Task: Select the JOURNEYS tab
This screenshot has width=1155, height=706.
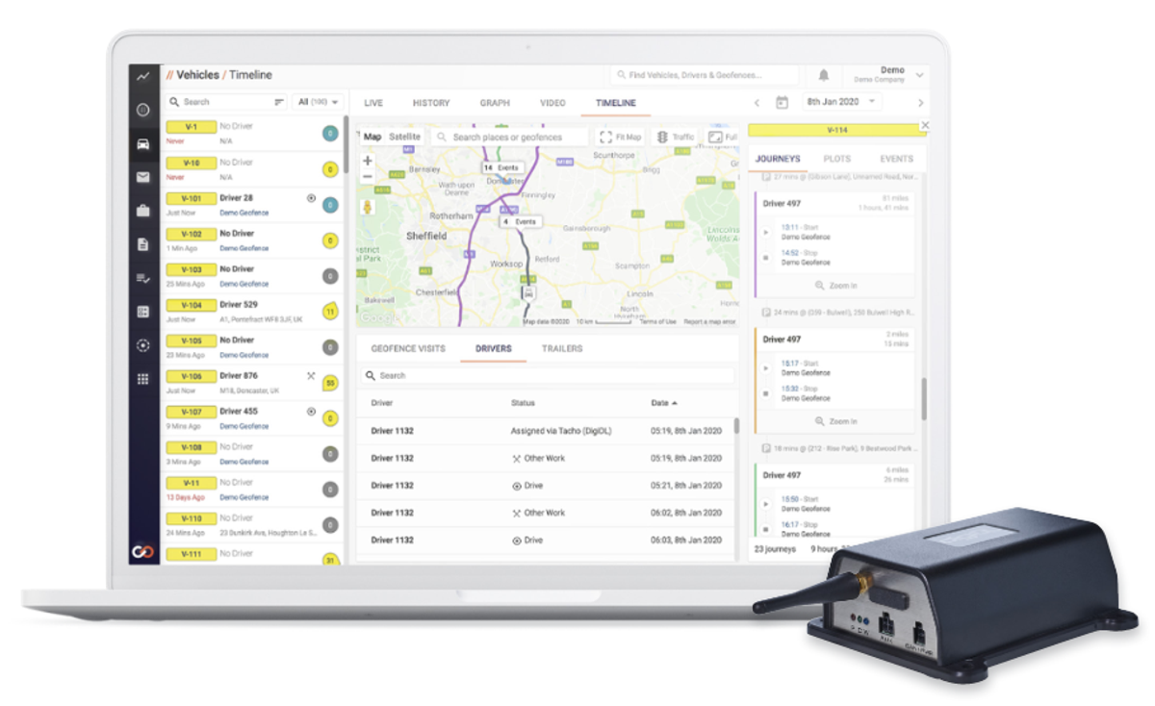Action: 778,159
